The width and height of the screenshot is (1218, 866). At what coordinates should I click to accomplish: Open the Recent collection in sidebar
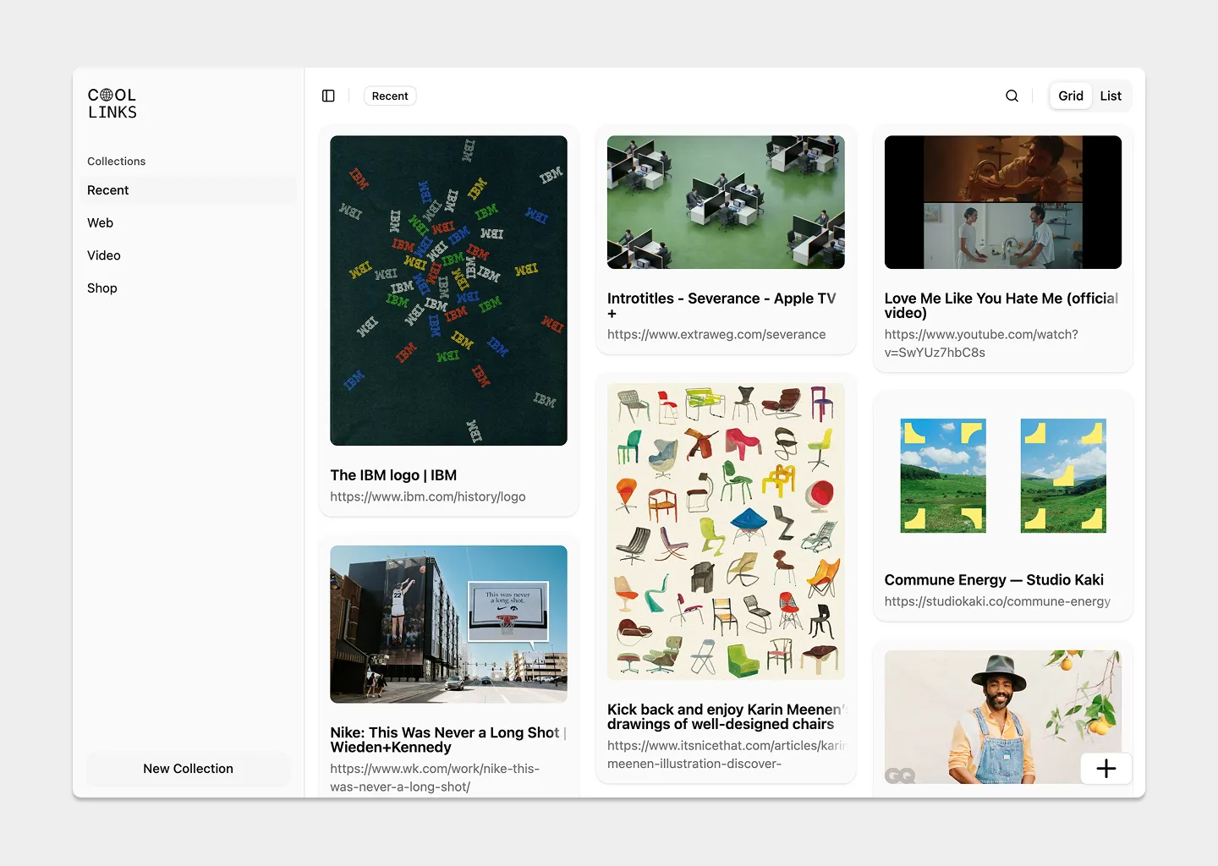(x=189, y=190)
